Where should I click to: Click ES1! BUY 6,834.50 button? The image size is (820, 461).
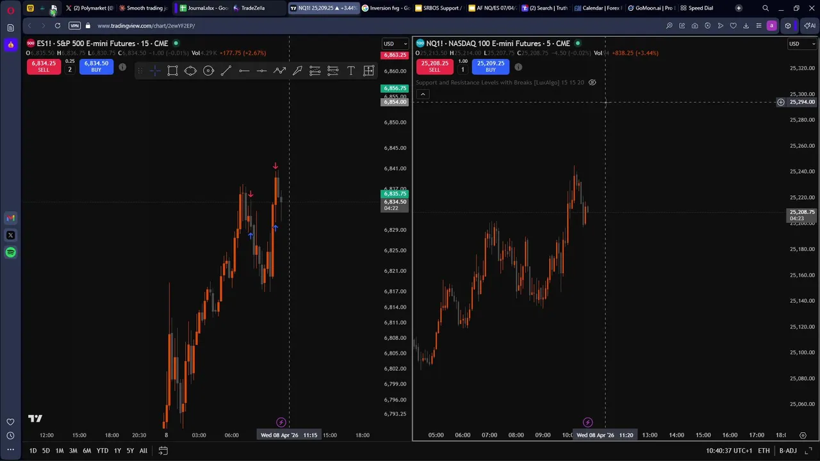pos(96,67)
